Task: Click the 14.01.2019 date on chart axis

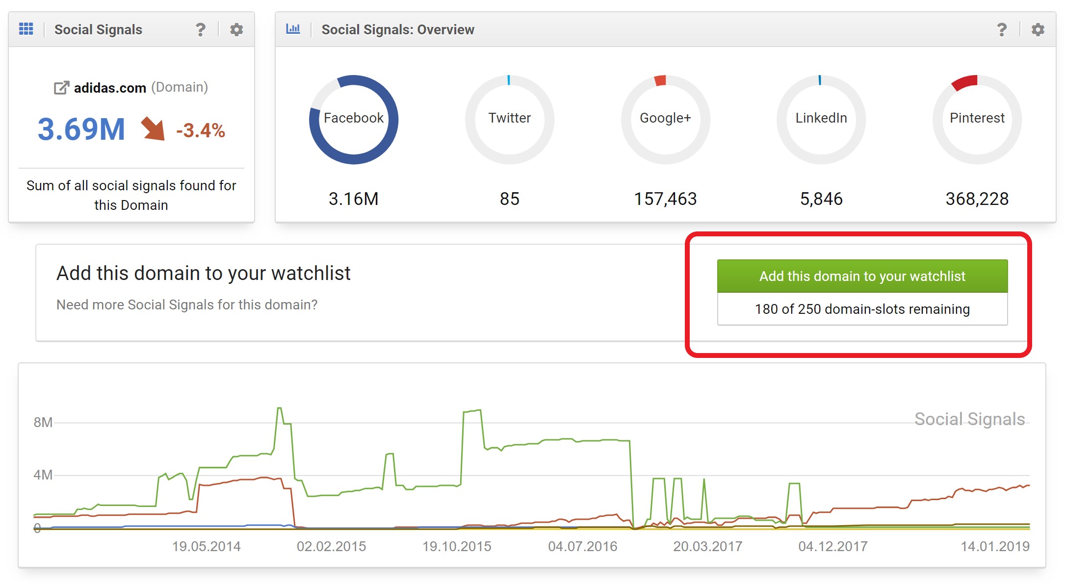Action: tap(995, 546)
